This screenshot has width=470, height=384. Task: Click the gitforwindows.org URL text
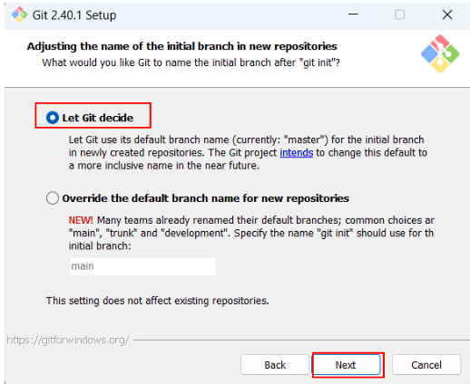tap(68, 340)
